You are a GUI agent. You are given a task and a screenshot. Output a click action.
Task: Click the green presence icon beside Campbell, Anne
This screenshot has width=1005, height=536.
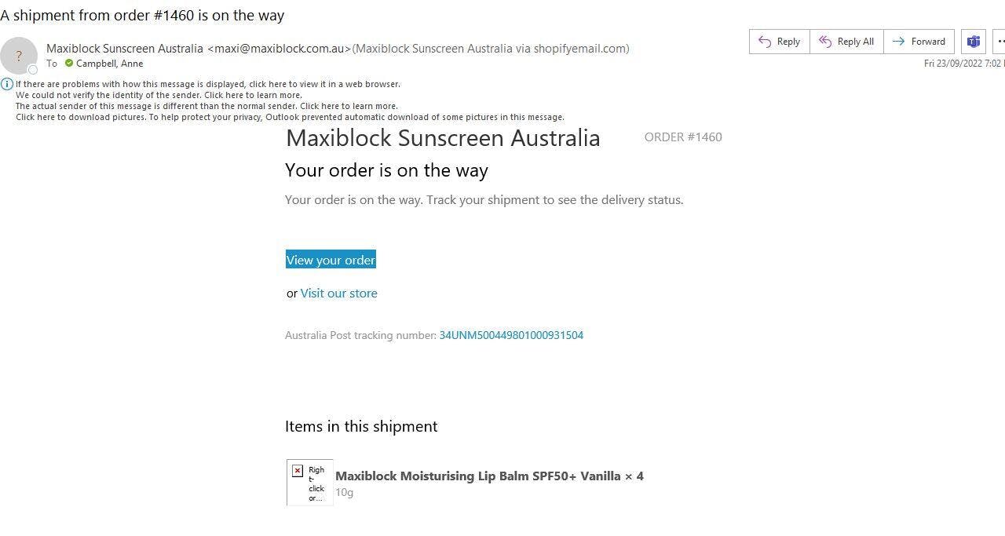click(x=69, y=64)
